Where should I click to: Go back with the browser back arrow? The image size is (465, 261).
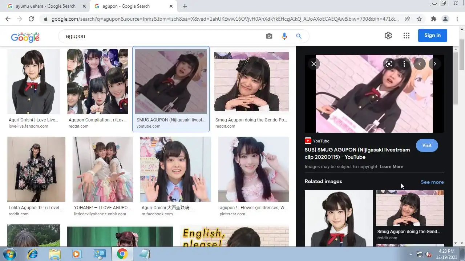[x=8, y=19]
